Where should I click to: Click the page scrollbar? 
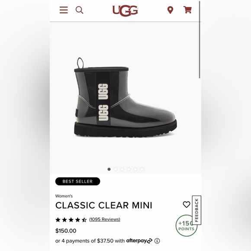coord(200,40)
